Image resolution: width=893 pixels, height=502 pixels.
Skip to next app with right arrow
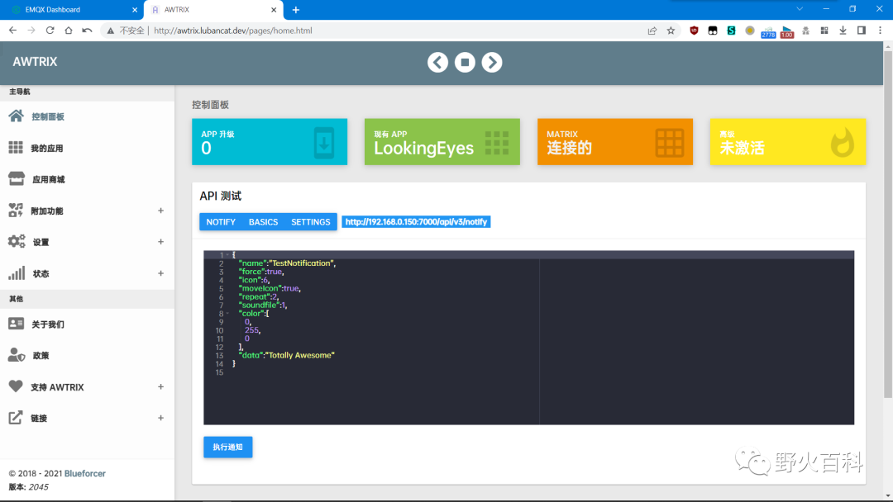click(x=492, y=62)
